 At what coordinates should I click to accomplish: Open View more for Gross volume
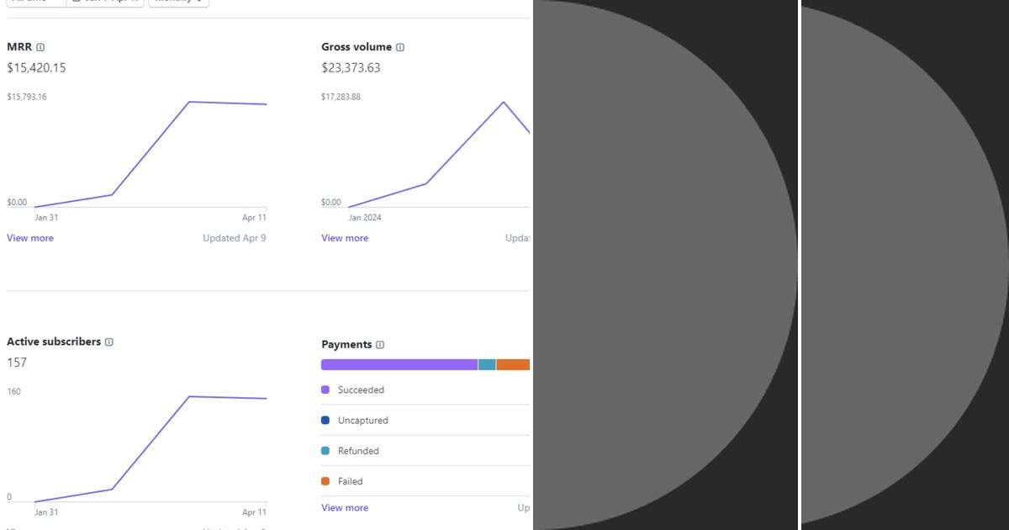pos(344,238)
